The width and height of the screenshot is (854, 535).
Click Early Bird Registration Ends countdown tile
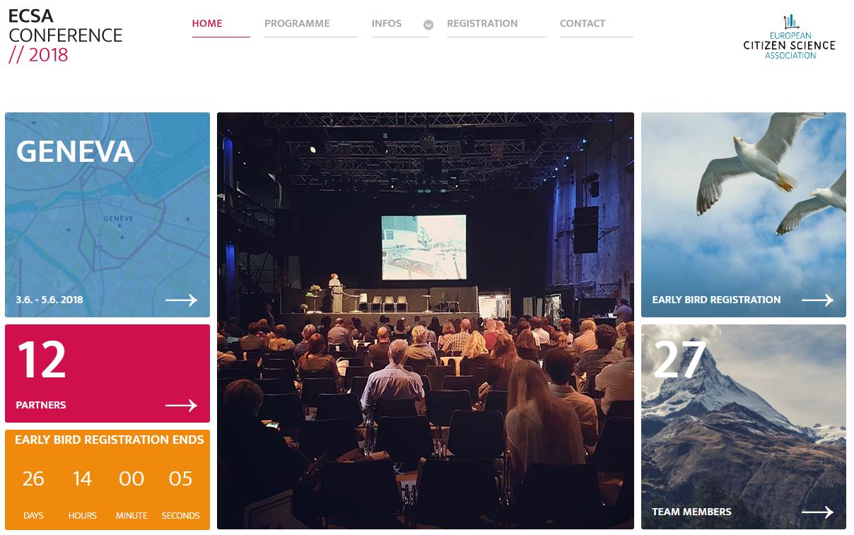(x=107, y=479)
